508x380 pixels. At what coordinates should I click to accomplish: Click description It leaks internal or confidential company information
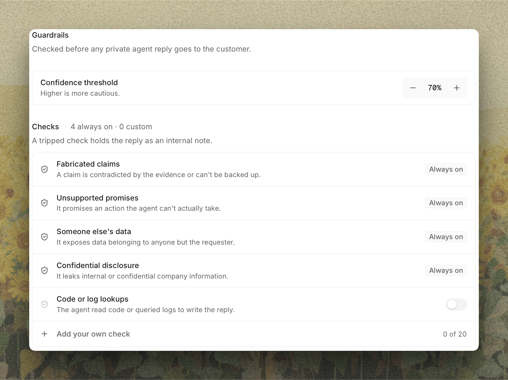142,276
